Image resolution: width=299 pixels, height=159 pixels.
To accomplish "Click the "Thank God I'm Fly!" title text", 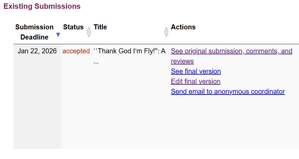I will pos(129,51).
